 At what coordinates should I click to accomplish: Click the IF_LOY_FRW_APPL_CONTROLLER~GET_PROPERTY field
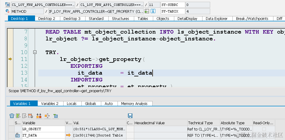click(96, 11)
